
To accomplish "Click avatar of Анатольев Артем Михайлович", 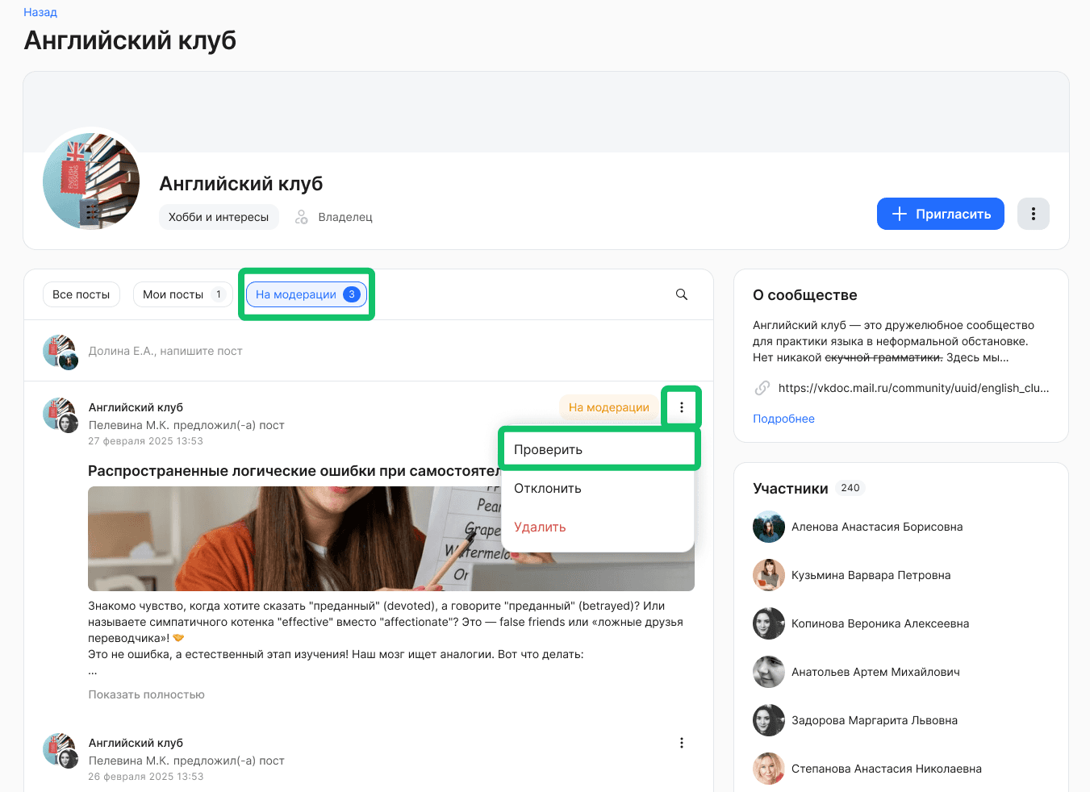I will 769,672.
